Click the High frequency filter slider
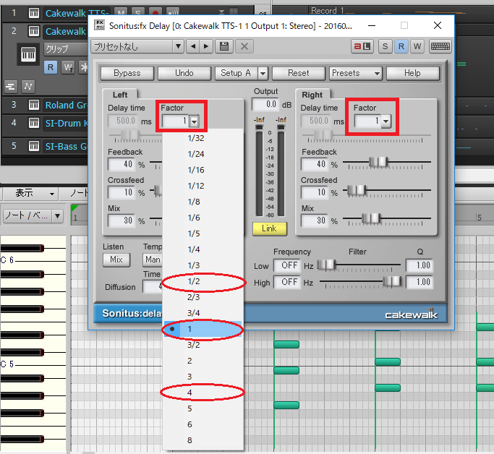The image size is (494, 454). tap(392, 281)
